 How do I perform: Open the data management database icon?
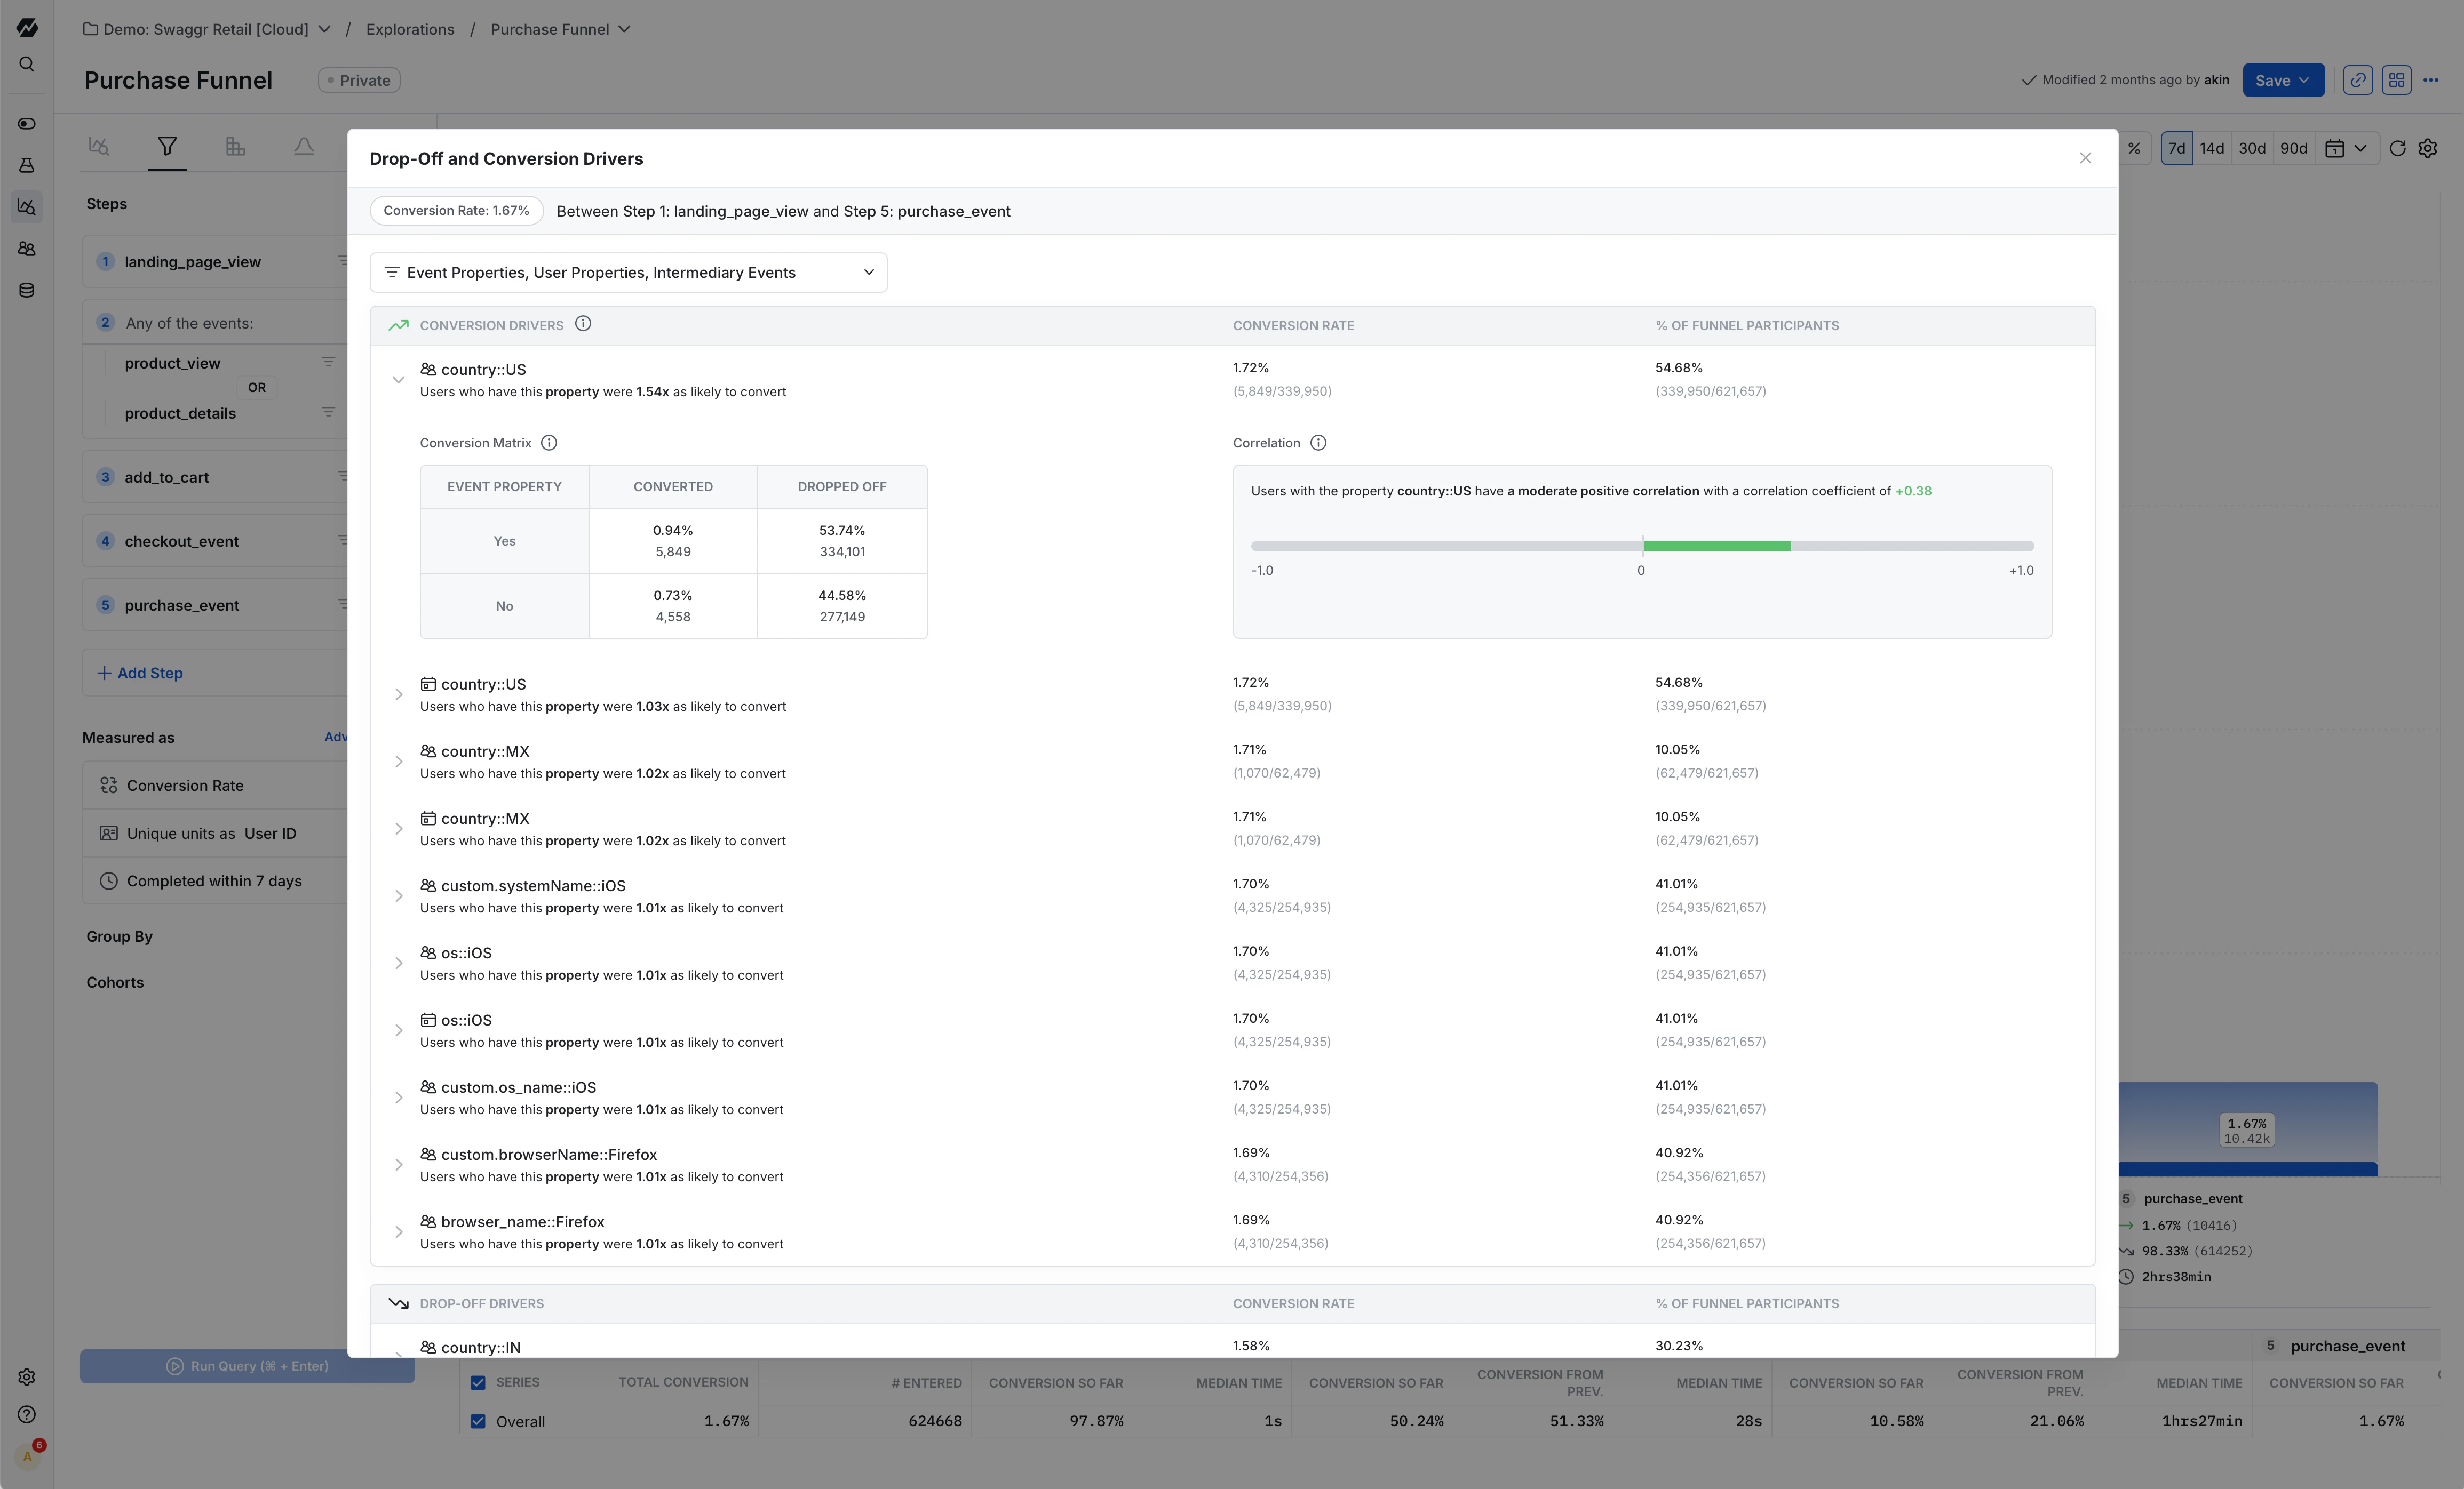pyautogui.click(x=26, y=290)
